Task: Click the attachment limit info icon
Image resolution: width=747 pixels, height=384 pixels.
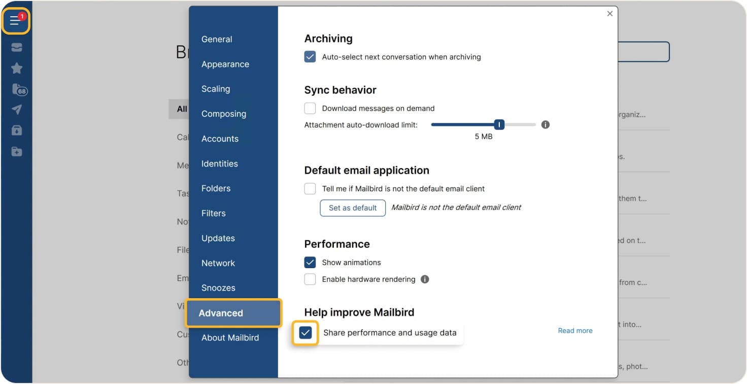Action: tap(545, 124)
